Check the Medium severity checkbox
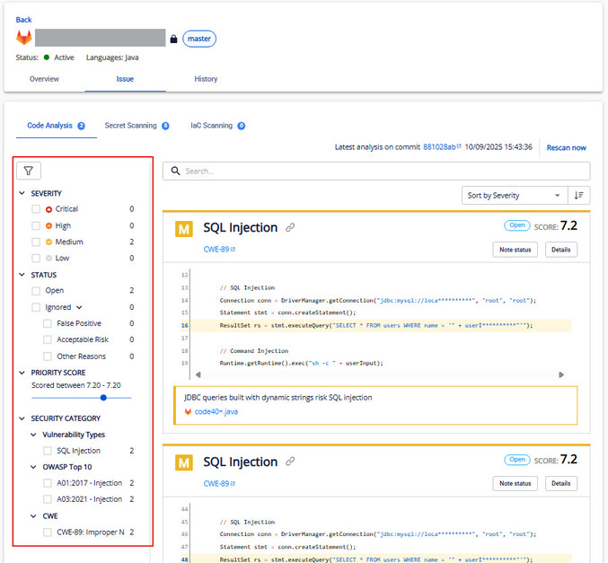 (x=36, y=242)
